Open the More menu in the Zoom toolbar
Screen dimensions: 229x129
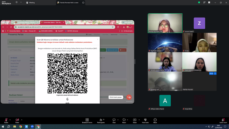click(x=155, y=121)
